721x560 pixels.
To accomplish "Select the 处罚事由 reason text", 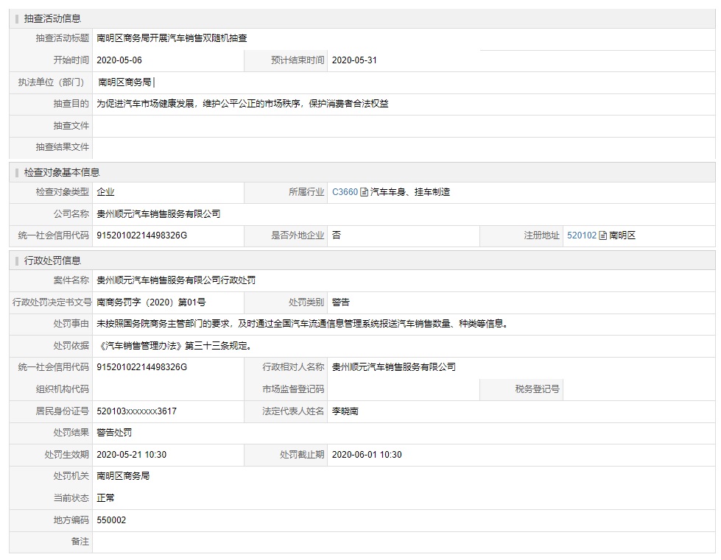I will pos(303,324).
